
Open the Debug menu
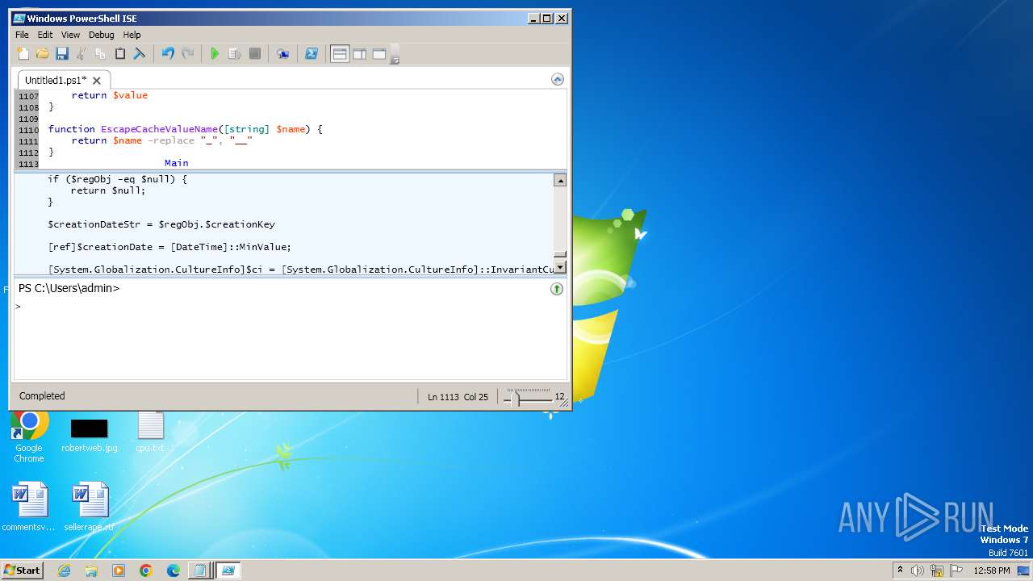(x=102, y=35)
